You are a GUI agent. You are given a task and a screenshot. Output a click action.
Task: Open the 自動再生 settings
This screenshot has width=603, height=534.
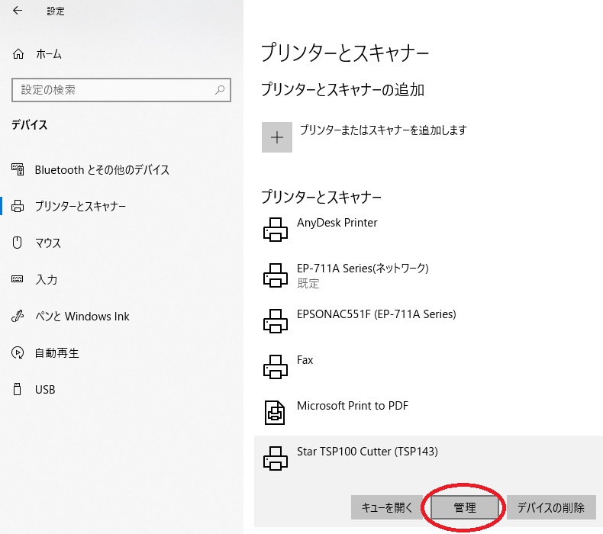coord(57,352)
